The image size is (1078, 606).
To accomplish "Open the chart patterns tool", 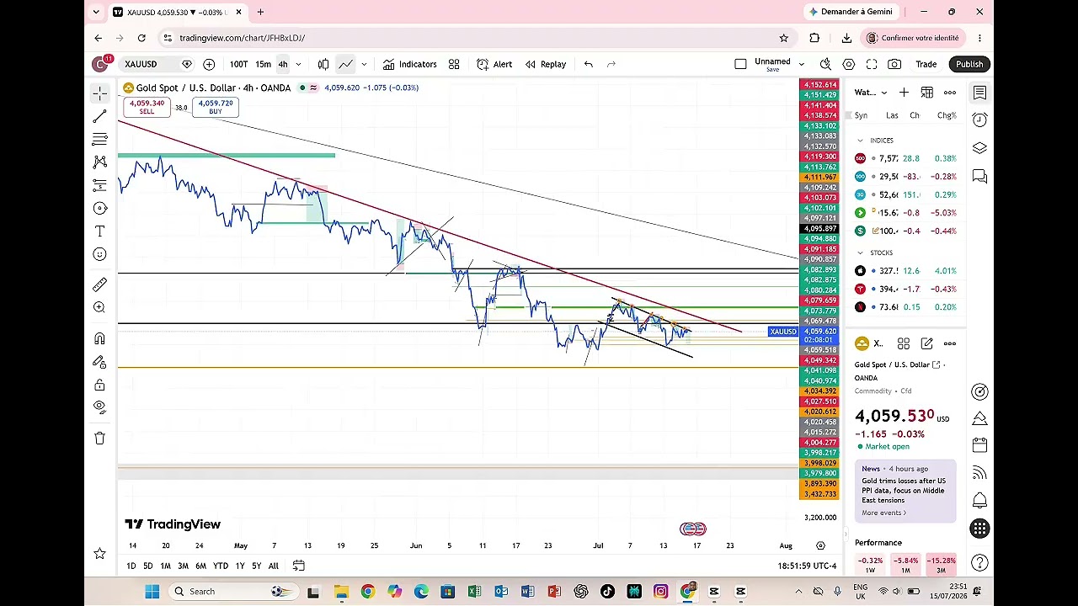I will (x=99, y=162).
